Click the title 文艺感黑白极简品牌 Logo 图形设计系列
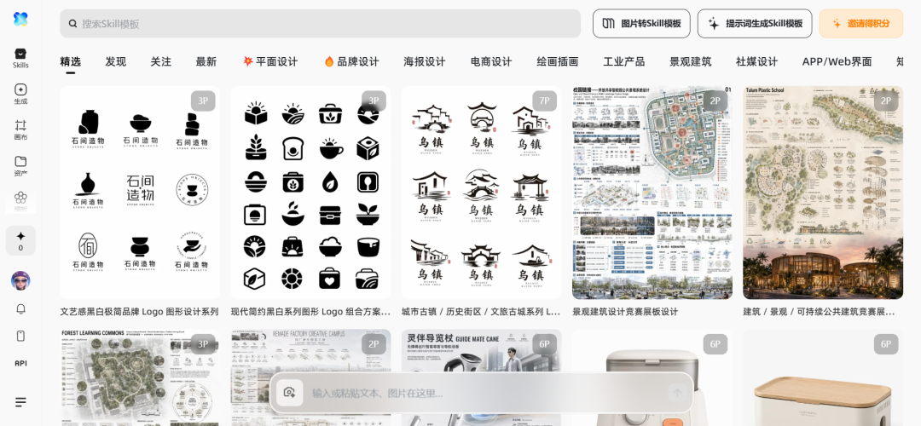The height and width of the screenshot is (426, 921). point(139,312)
